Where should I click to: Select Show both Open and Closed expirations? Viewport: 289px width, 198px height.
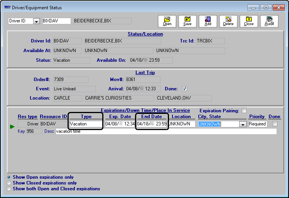click(9, 189)
